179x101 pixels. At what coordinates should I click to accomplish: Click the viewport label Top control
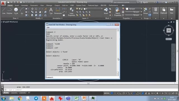click(5, 22)
